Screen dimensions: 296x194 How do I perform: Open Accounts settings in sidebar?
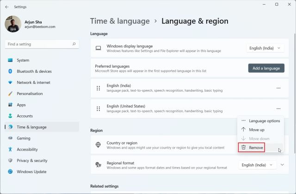click(42, 116)
